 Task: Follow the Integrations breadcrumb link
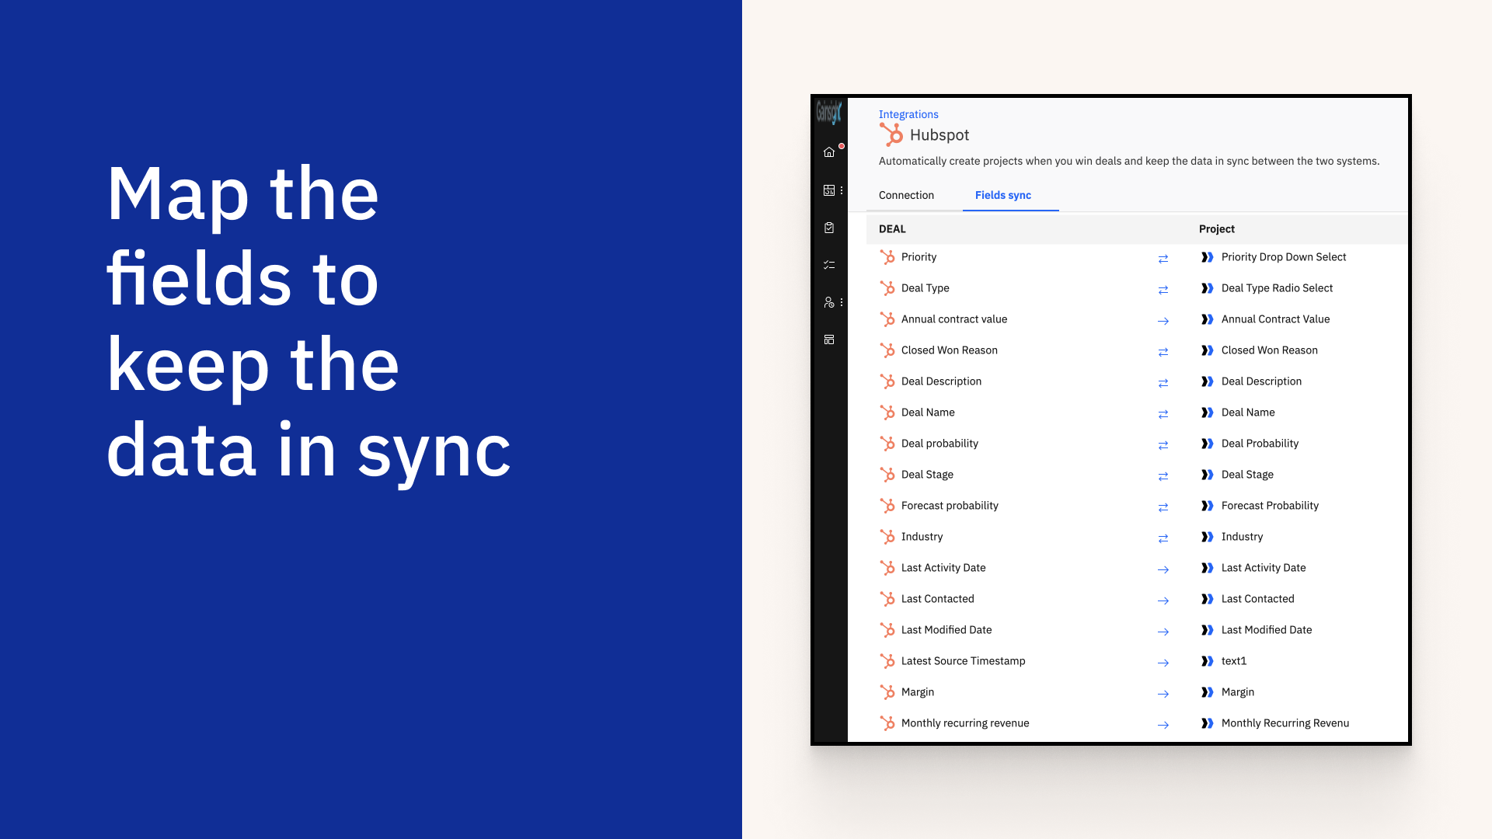pyautogui.click(x=908, y=114)
